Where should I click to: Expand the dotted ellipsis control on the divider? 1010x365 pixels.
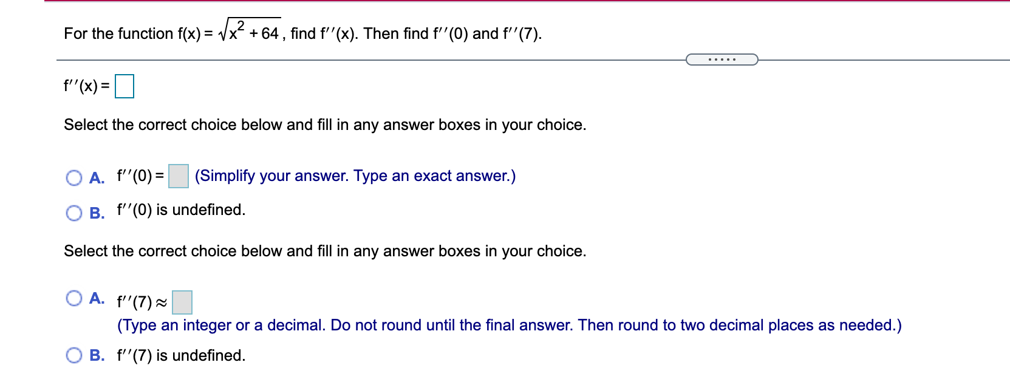pyautogui.click(x=722, y=59)
